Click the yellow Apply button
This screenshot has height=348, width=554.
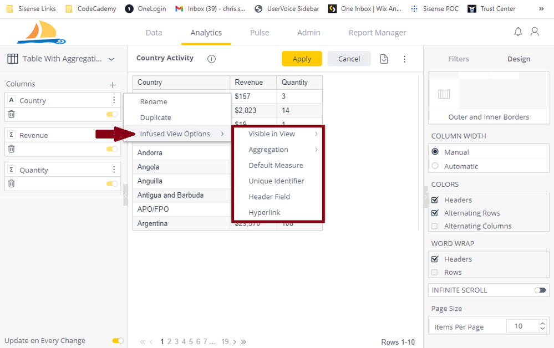coord(302,59)
